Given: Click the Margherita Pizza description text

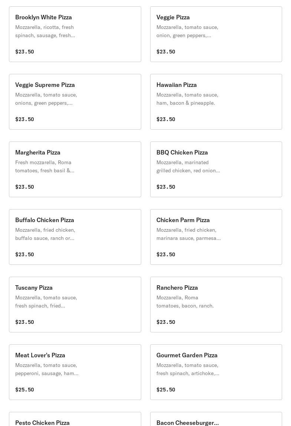Looking at the screenshot, I should 44,166.
